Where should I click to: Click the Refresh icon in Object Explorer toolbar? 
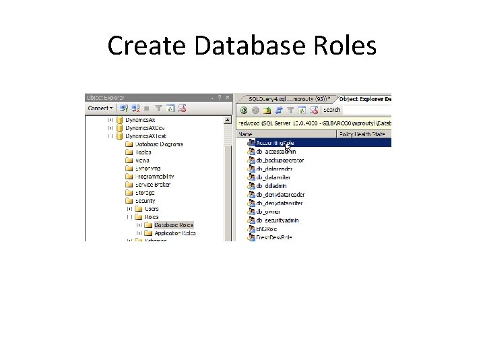(x=170, y=109)
